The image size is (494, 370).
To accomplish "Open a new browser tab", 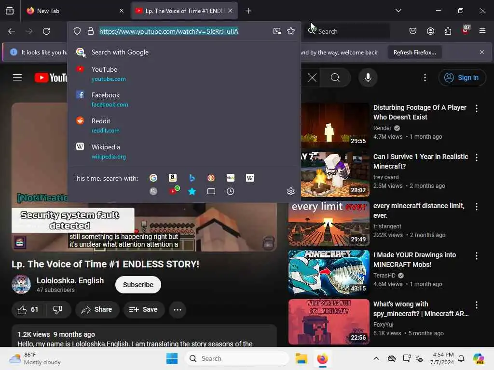I will click(248, 11).
